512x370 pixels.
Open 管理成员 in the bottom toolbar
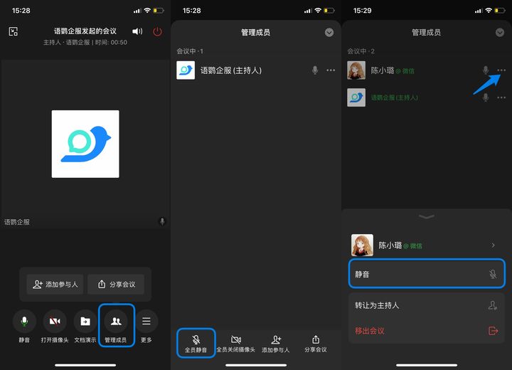(116, 326)
